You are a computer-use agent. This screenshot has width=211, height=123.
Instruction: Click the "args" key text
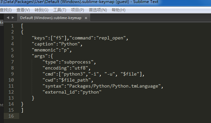(40, 56)
